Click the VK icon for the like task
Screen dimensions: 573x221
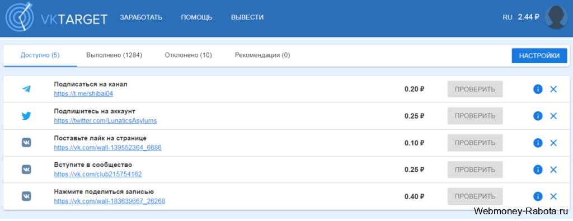pos(26,143)
